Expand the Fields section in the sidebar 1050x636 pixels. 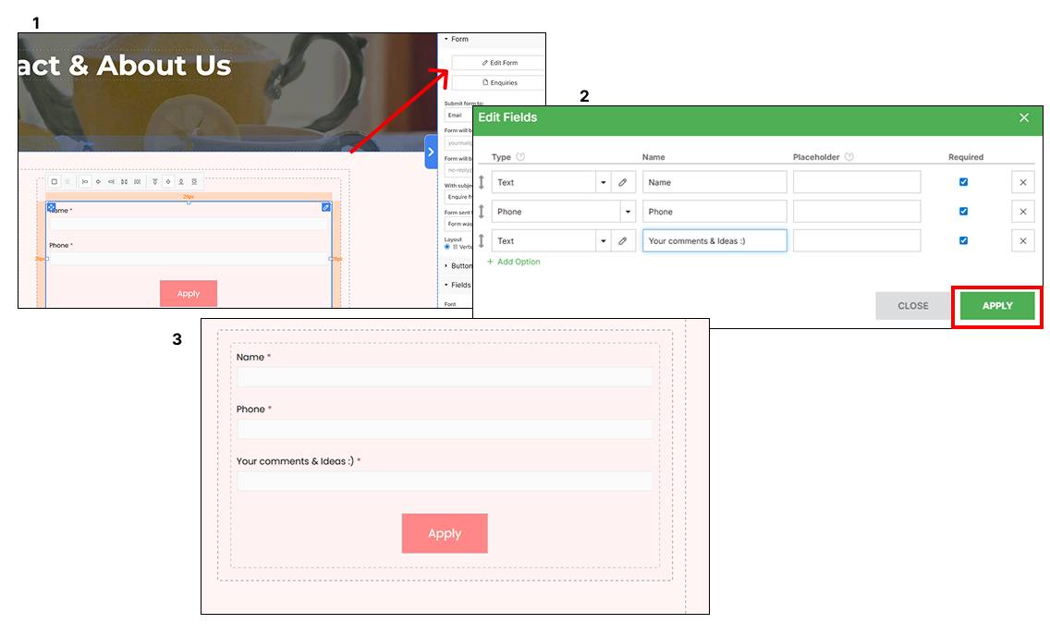click(x=461, y=285)
